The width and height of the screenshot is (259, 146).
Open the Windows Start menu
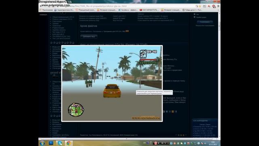coord(42,143)
